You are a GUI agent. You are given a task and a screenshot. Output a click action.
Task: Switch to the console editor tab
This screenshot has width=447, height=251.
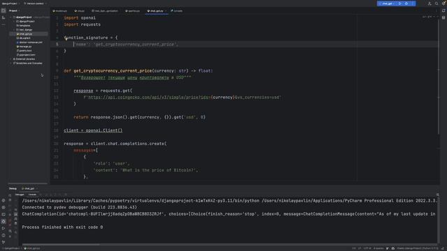(177, 11)
